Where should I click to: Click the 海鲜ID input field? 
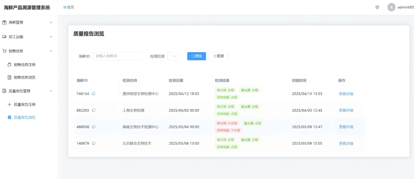(117, 56)
